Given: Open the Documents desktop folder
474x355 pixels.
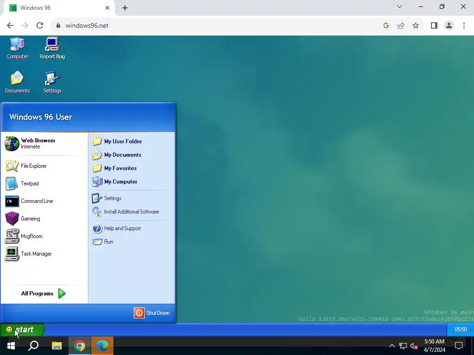Looking at the screenshot, I should coord(17,82).
